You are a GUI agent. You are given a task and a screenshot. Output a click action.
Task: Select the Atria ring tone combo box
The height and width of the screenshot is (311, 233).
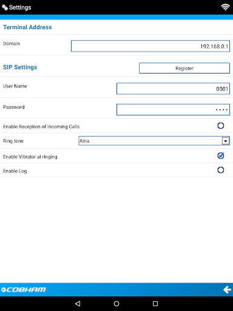154,141
